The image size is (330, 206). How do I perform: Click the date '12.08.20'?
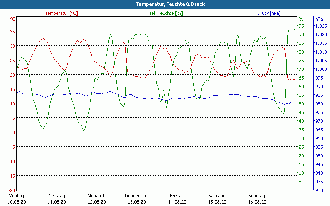click(x=97, y=202)
